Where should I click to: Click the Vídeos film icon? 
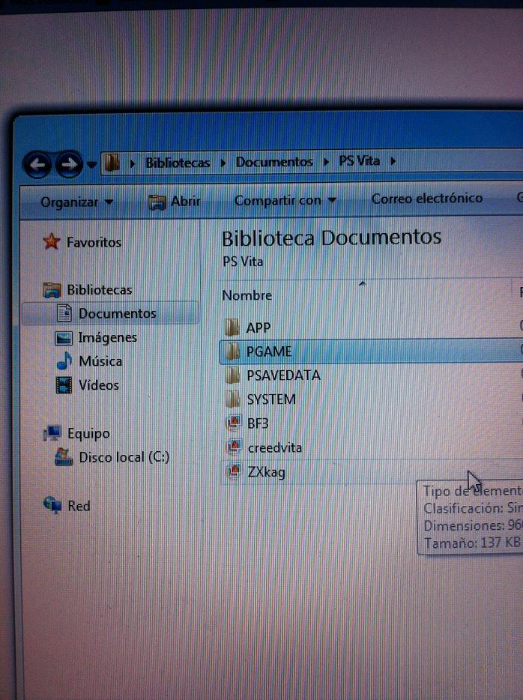(x=64, y=384)
